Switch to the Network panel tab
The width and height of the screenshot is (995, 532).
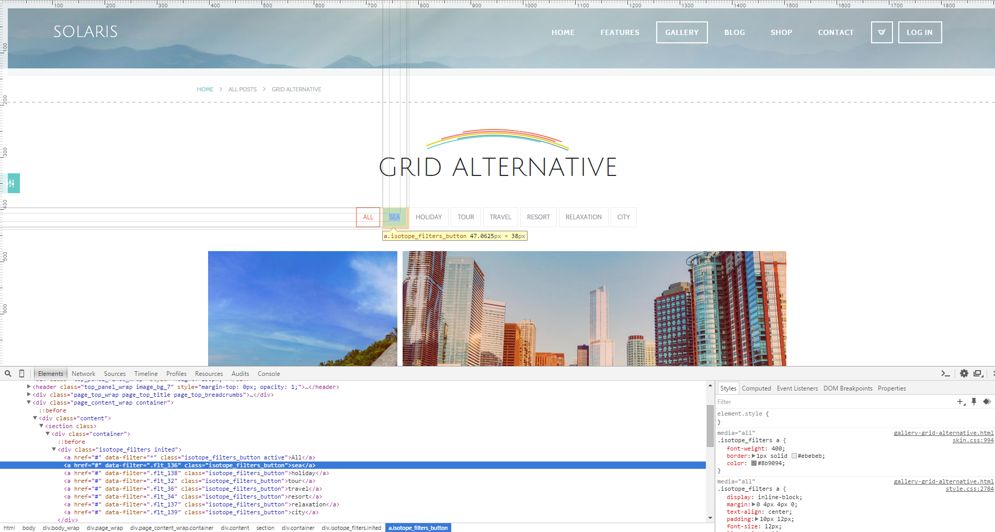coord(83,374)
